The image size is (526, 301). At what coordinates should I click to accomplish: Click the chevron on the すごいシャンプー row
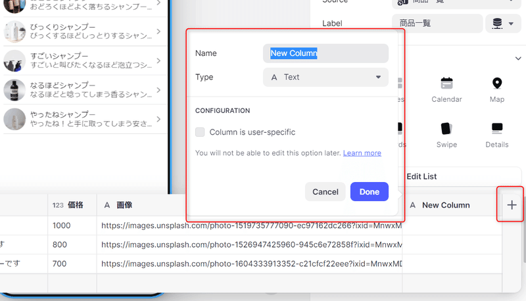click(158, 60)
